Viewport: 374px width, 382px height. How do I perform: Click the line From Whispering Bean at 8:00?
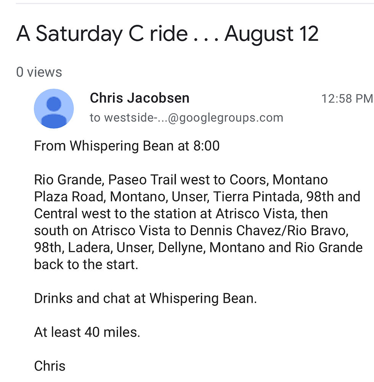point(127,146)
